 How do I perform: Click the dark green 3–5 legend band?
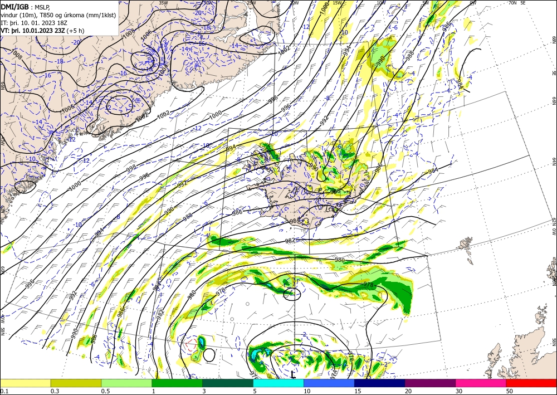coord(228,383)
